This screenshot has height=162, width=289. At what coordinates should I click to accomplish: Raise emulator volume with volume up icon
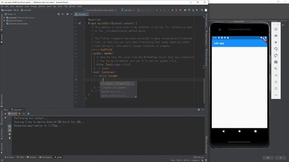point(276,36)
